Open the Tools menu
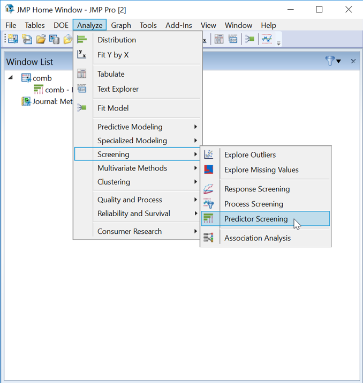 (148, 25)
